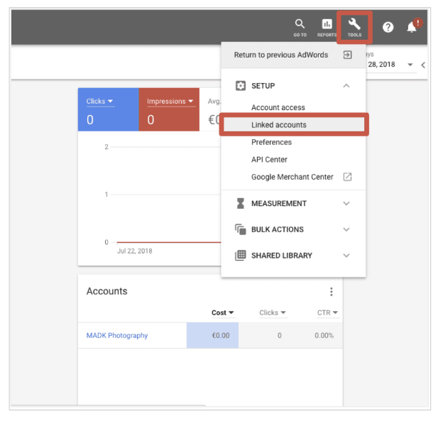The image size is (443, 426).
Task: Open API Center menu entry
Action: (269, 160)
